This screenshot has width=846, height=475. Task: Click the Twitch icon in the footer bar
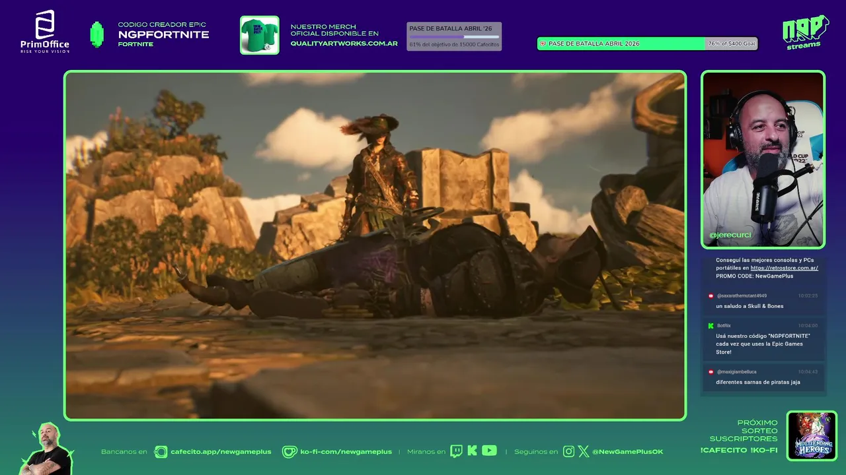tap(456, 451)
